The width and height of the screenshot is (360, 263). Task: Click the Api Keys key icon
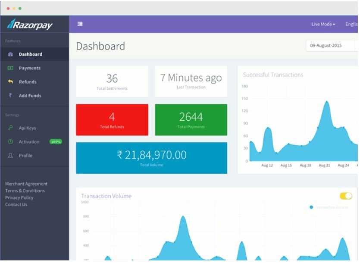click(x=10, y=128)
